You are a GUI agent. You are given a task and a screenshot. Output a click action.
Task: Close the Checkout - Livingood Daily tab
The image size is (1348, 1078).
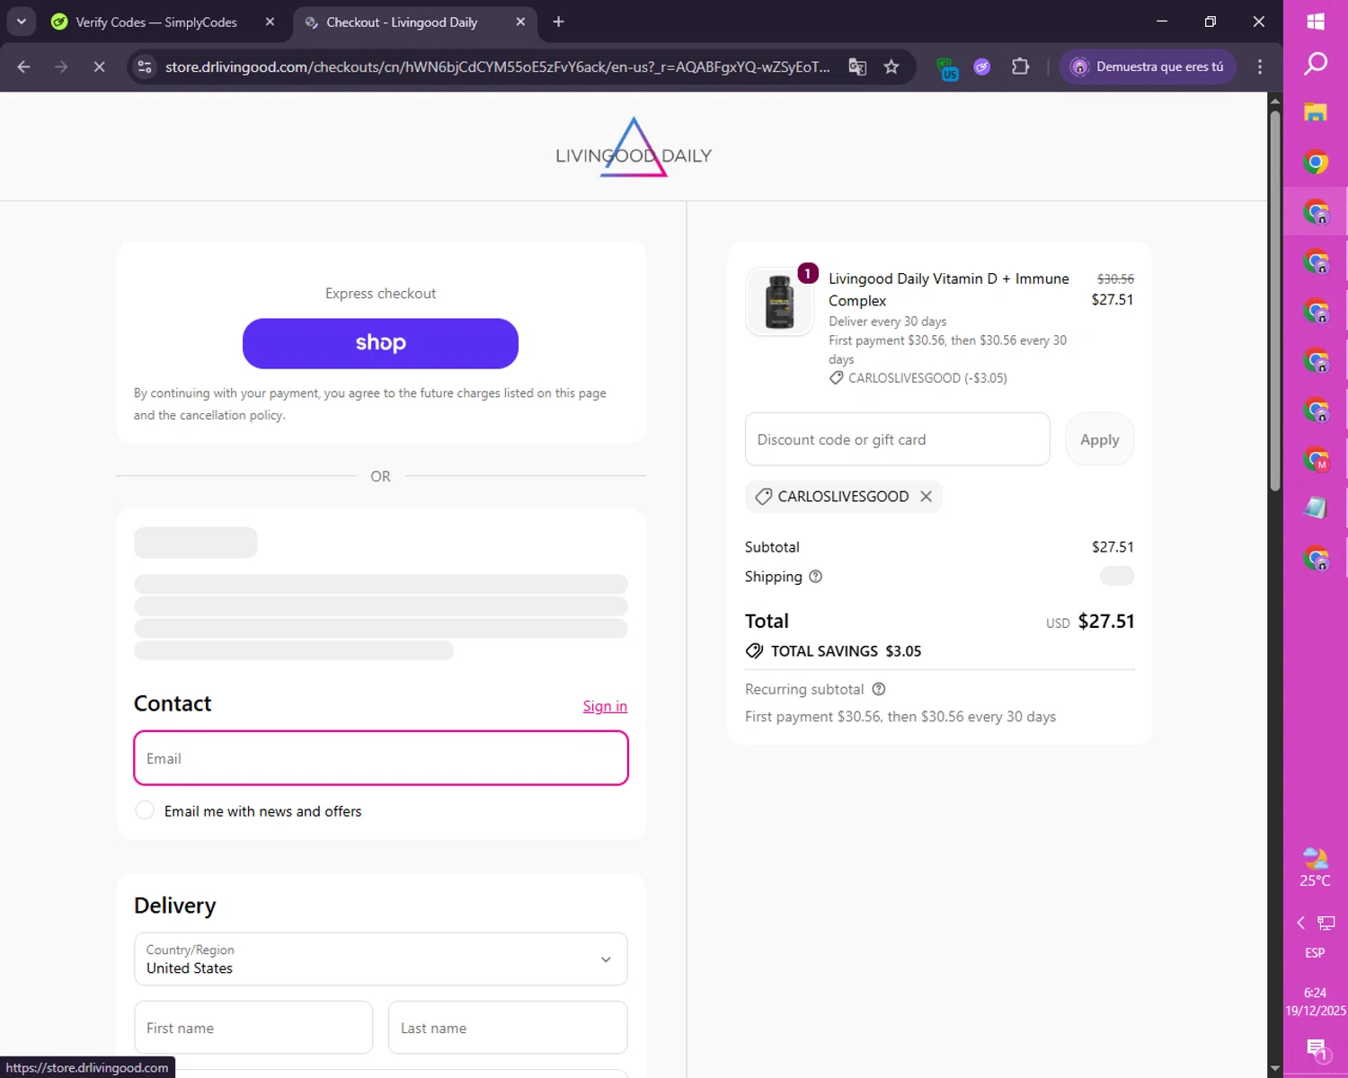[x=520, y=22]
